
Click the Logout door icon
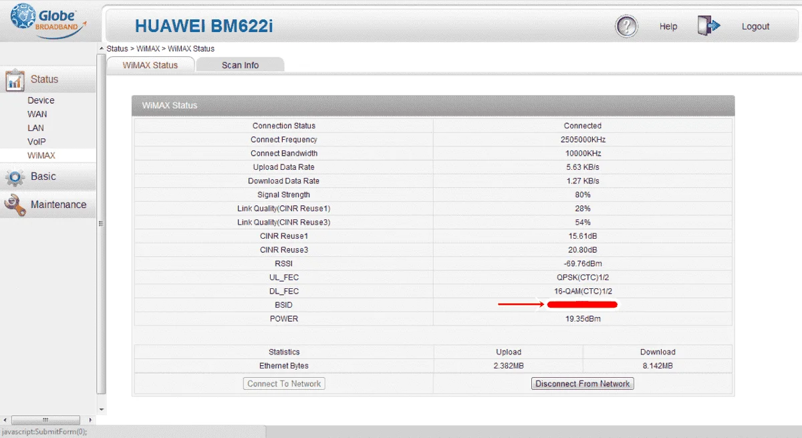tap(708, 26)
